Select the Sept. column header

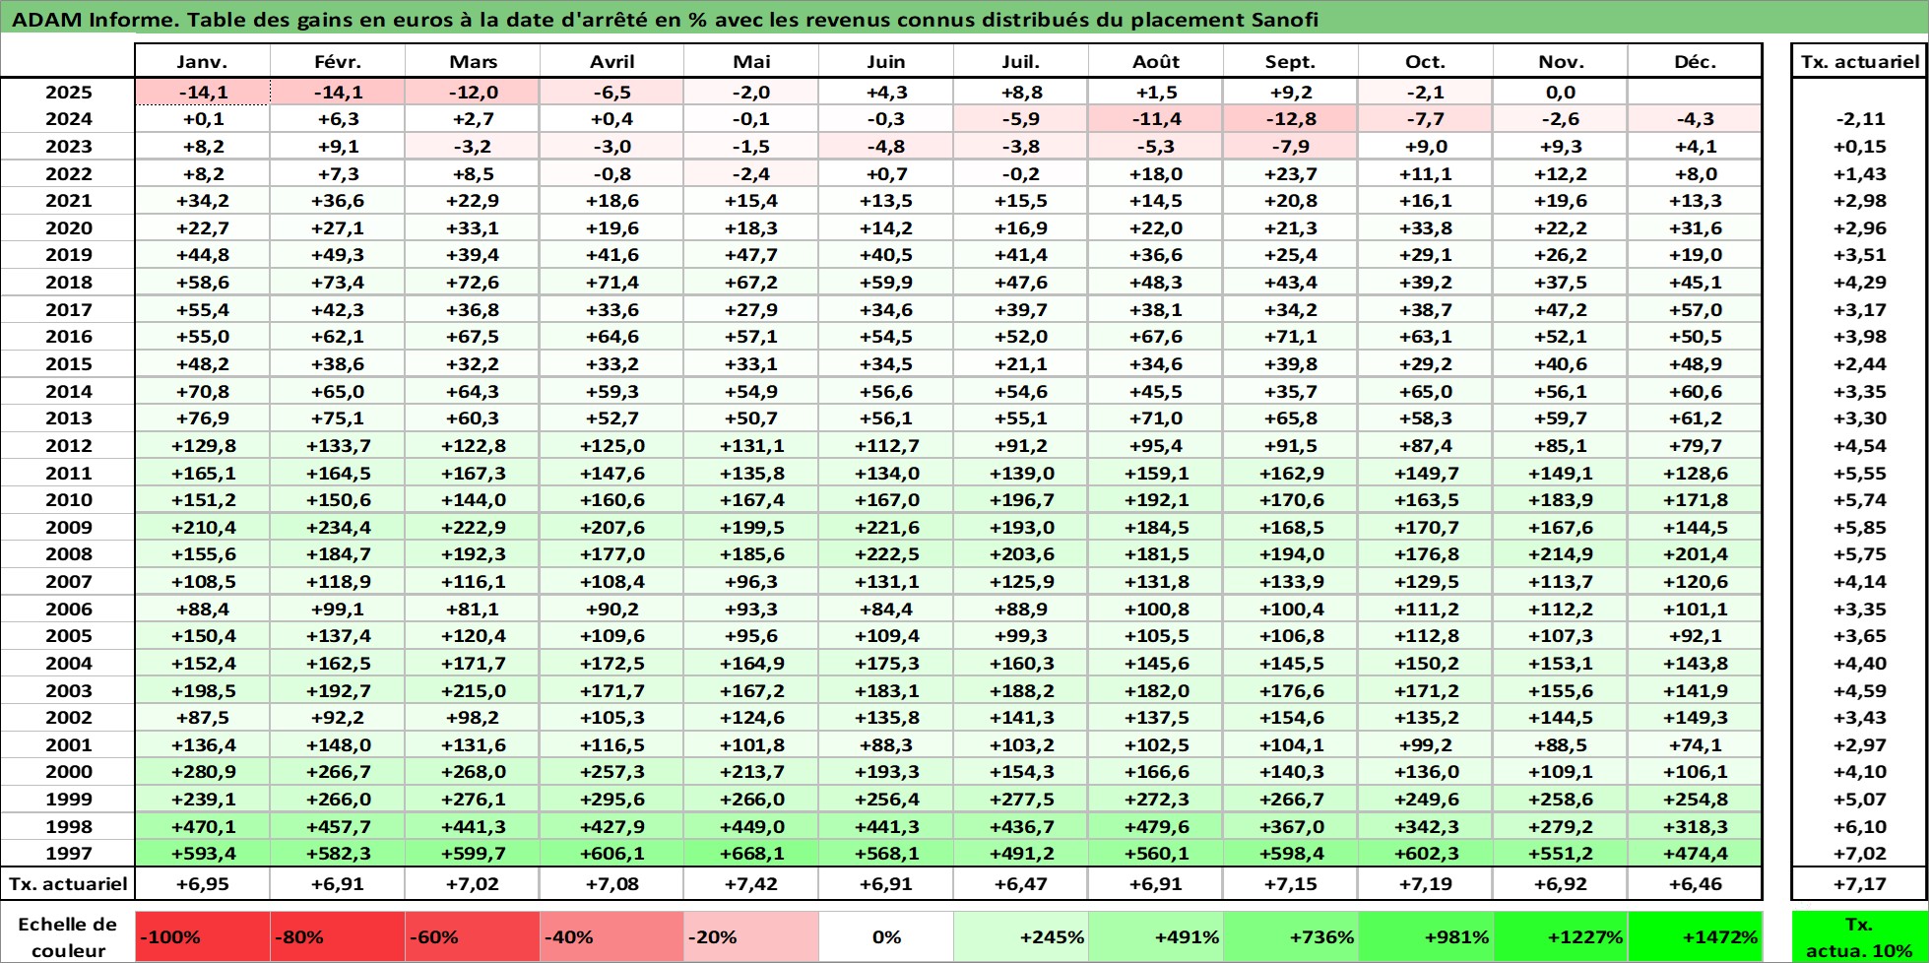(1291, 61)
